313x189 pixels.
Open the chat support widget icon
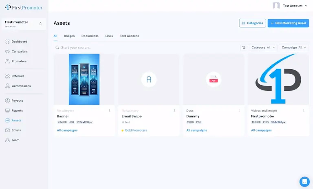(304, 181)
